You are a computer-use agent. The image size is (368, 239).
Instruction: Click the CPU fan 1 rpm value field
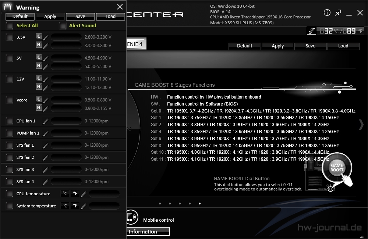66,121
